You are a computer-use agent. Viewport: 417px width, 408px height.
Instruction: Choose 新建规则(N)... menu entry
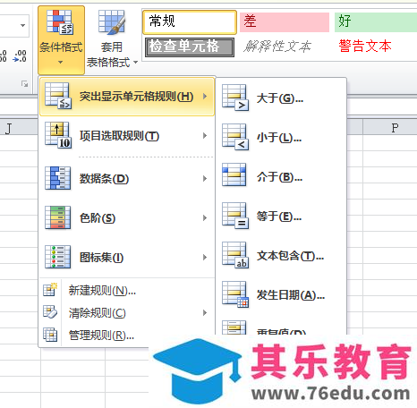127,290
